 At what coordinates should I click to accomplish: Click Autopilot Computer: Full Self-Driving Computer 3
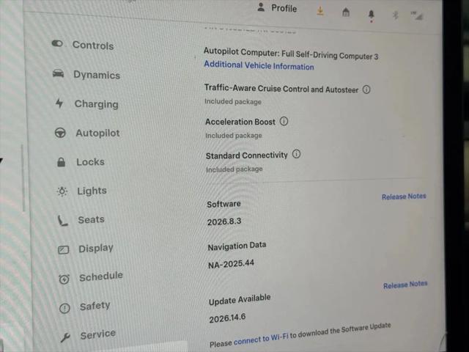click(291, 54)
